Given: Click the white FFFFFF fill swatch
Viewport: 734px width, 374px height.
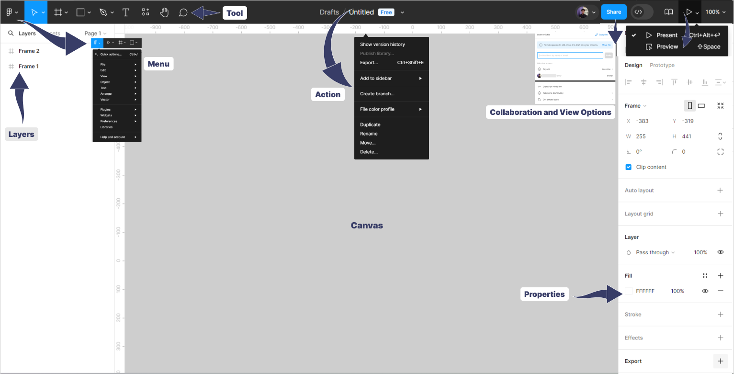Looking at the screenshot, I should click(628, 291).
